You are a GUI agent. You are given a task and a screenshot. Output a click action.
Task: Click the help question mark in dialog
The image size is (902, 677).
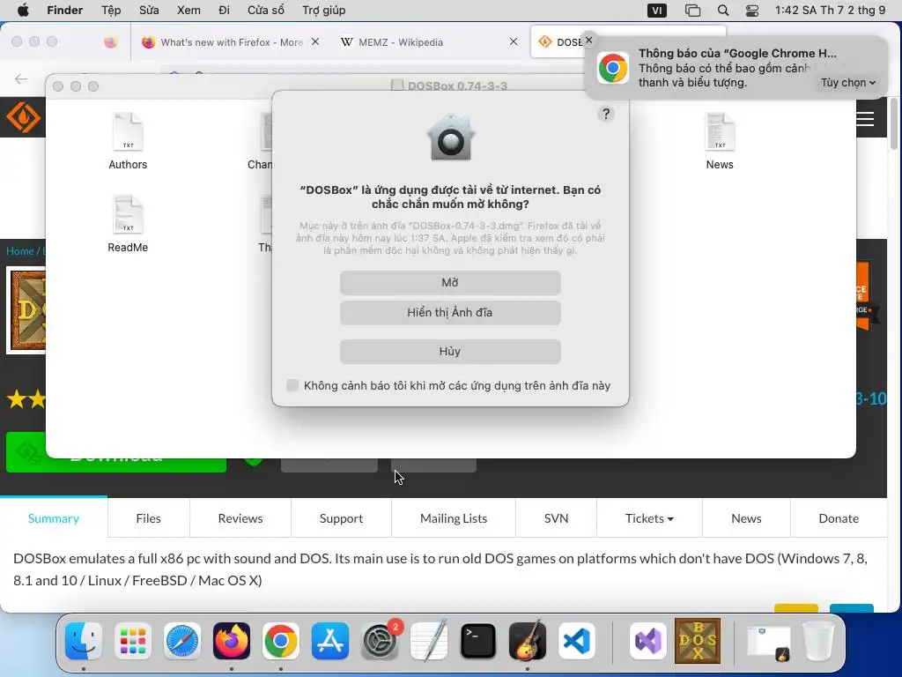[x=606, y=114]
